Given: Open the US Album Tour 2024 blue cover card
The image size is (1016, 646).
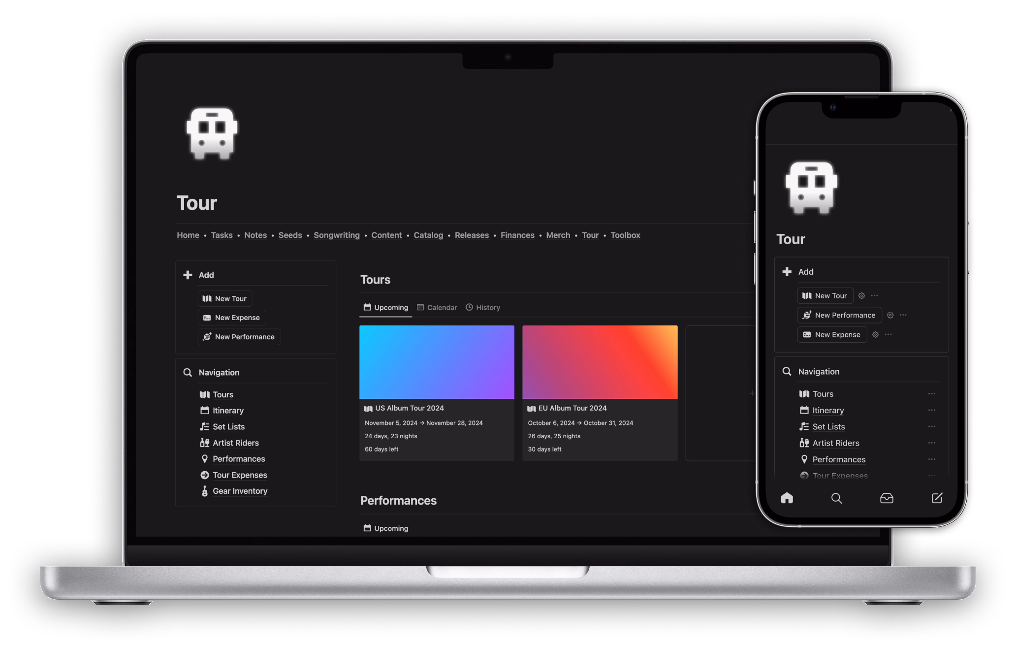Looking at the screenshot, I should tap(437, 393).
